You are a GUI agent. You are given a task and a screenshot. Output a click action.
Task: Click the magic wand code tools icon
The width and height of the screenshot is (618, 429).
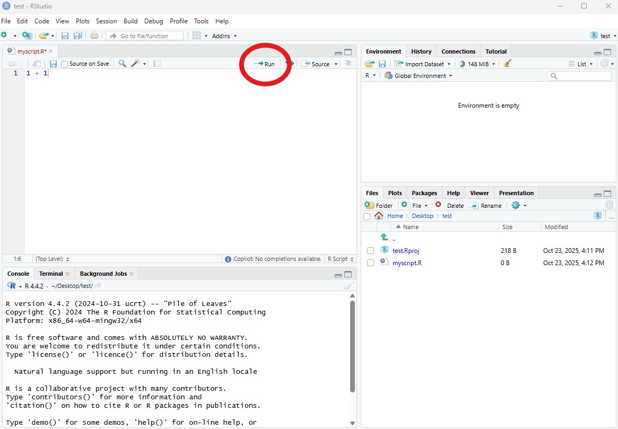136,64
